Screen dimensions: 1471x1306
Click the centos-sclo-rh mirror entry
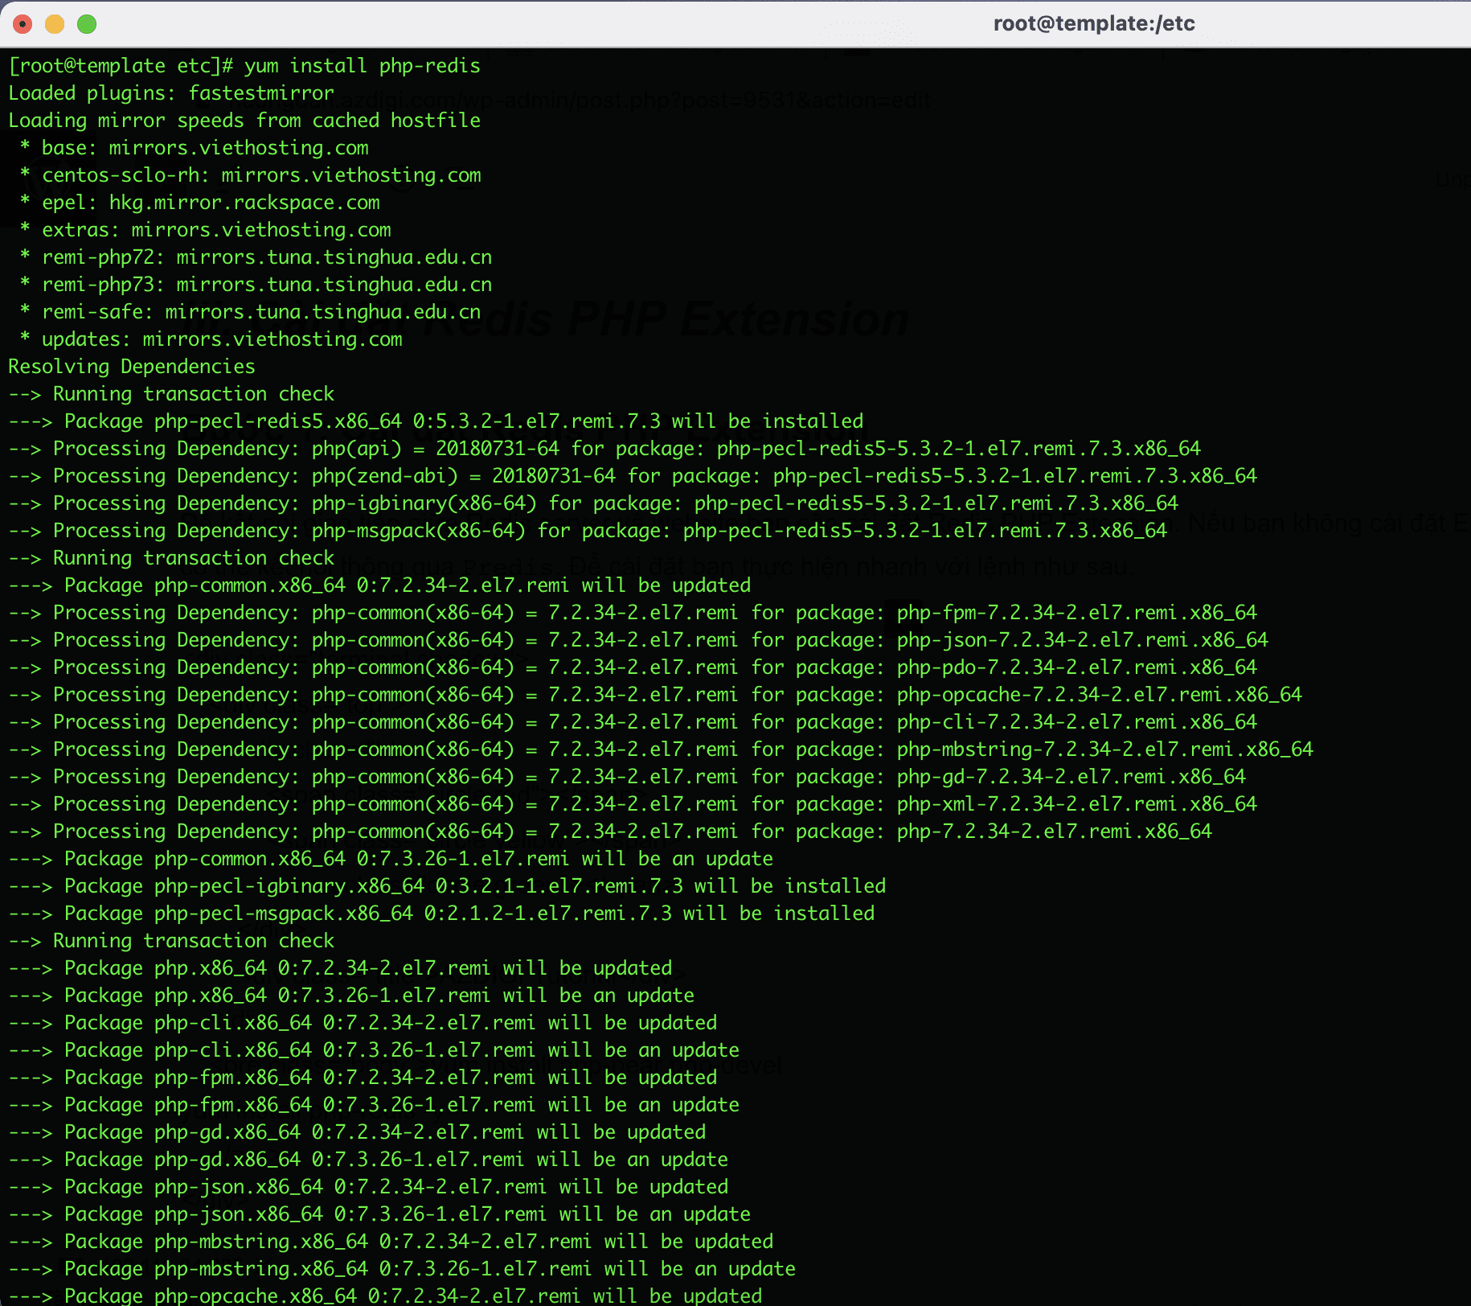(261, 175)
